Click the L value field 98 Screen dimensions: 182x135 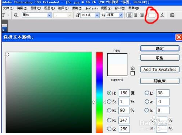pyautogui.click(x=163, y=93)
